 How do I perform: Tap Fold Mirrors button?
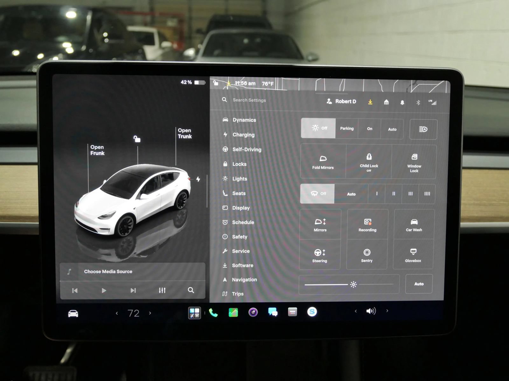click(323, 162)
